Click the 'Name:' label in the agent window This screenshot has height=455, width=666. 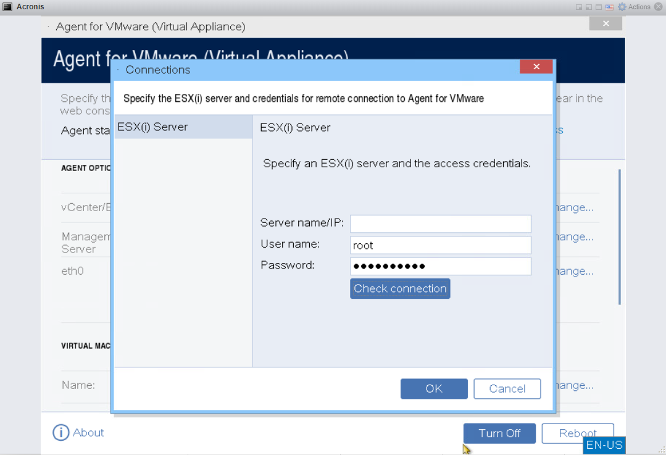[78, 385]
